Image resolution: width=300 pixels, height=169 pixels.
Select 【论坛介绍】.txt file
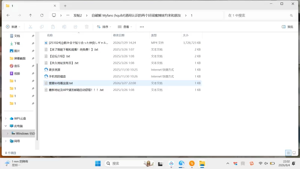tap(123, 56)
